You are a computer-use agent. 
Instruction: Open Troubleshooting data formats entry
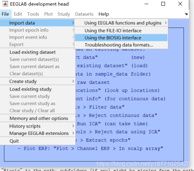[x=121, y=45]
